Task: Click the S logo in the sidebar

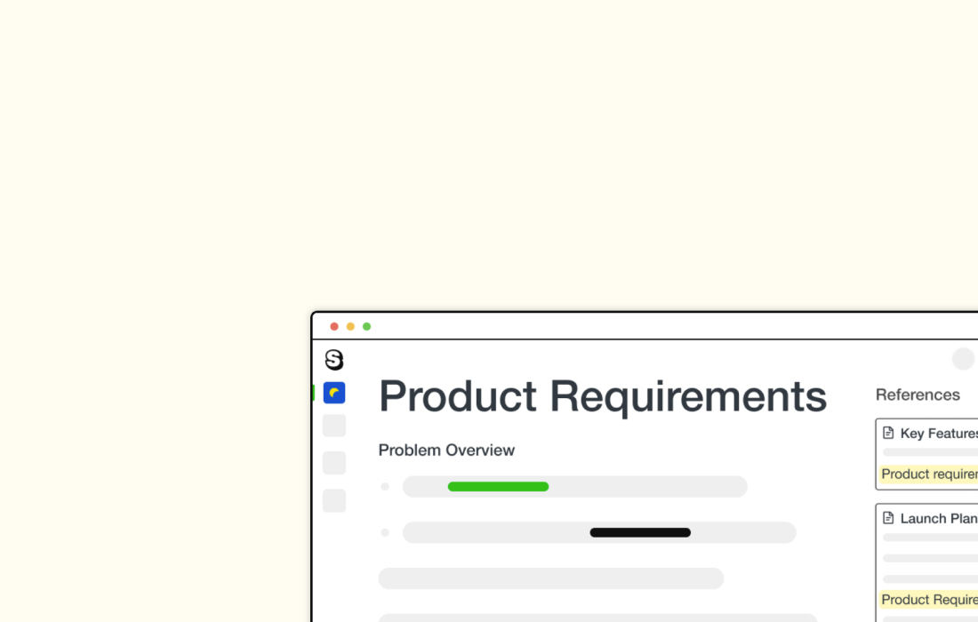Action: pos(334,360)
